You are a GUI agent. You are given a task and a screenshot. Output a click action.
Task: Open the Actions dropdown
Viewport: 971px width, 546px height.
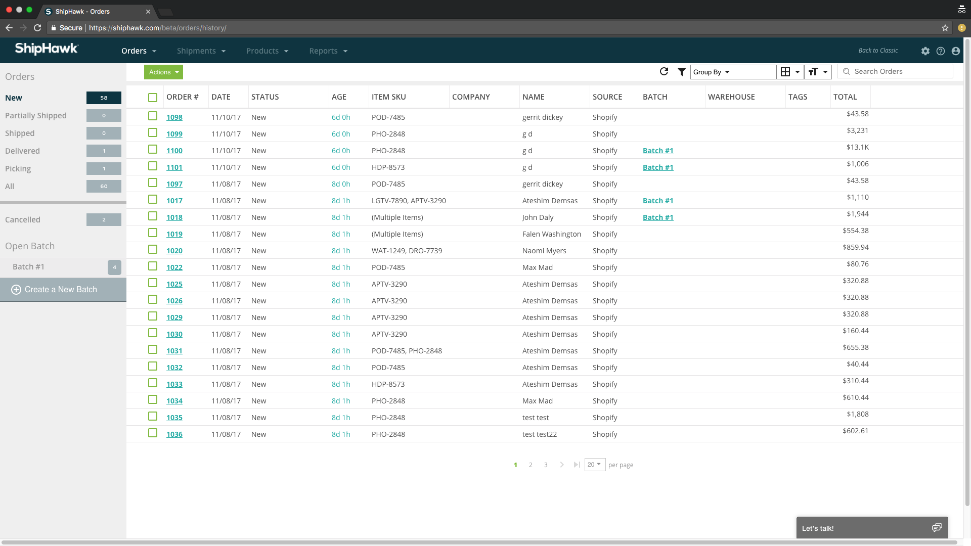pyautogui.click(x=163, y=72)
